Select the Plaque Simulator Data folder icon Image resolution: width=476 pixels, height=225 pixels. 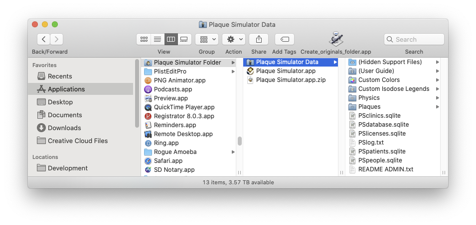tap(250, 62)
